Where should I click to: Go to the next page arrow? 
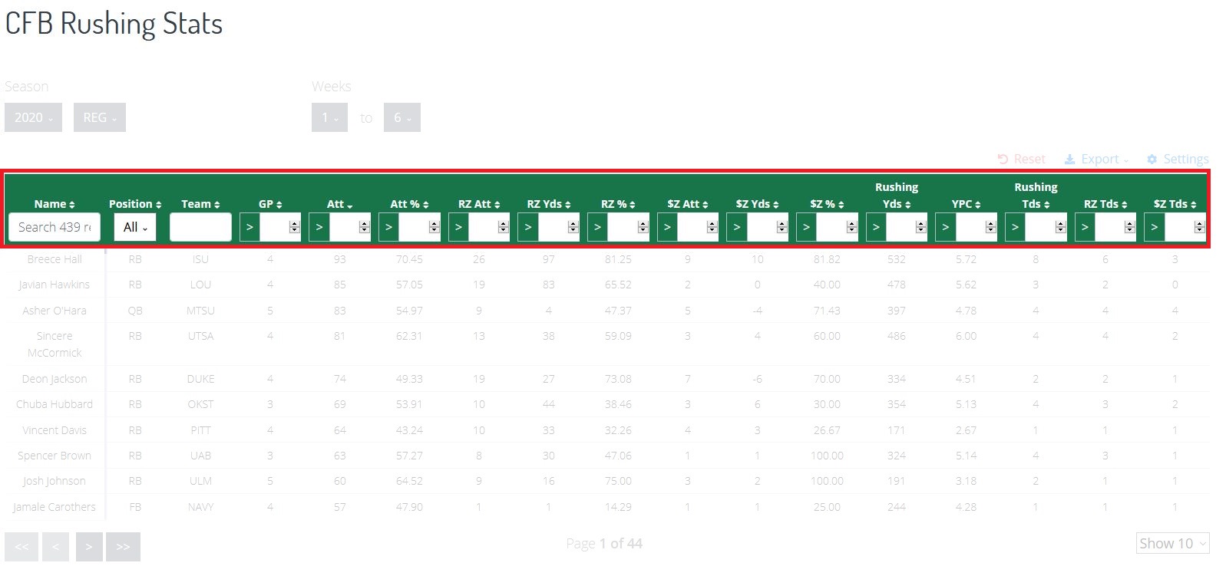pos(88,547)
